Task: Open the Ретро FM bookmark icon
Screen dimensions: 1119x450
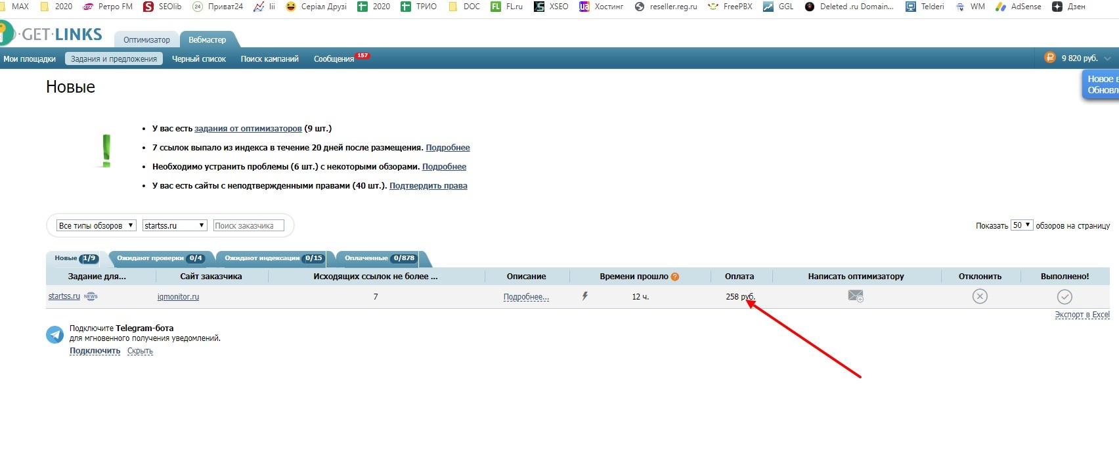Action: [x=88, y=7]
